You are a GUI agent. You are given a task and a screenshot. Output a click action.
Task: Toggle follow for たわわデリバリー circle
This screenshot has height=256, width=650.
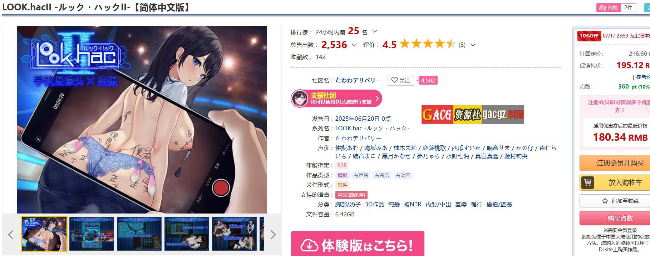(401, 80)
